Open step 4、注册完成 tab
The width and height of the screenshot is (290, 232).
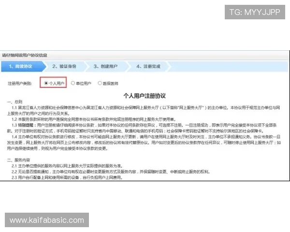(148, 66)
